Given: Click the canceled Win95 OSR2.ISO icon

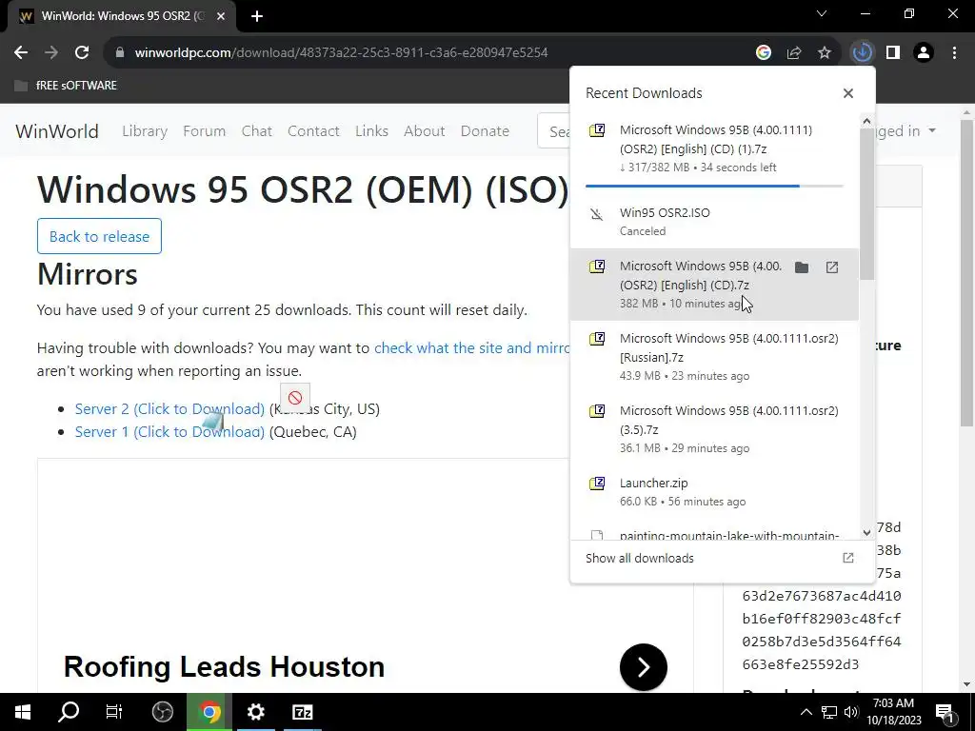Looking at the screenshot, I should click(x=597, y=214).
